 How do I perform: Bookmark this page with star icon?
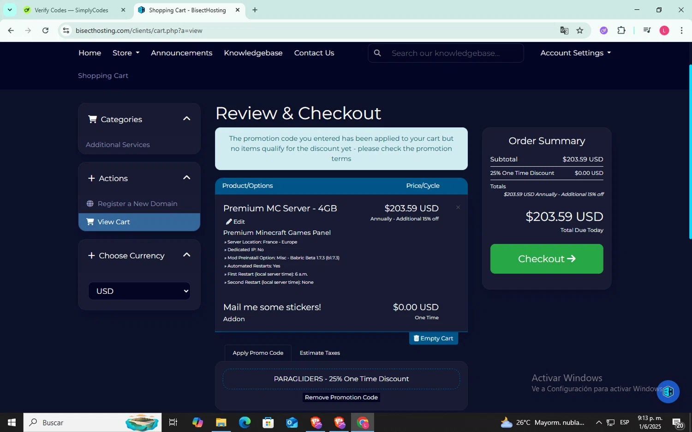580,30
